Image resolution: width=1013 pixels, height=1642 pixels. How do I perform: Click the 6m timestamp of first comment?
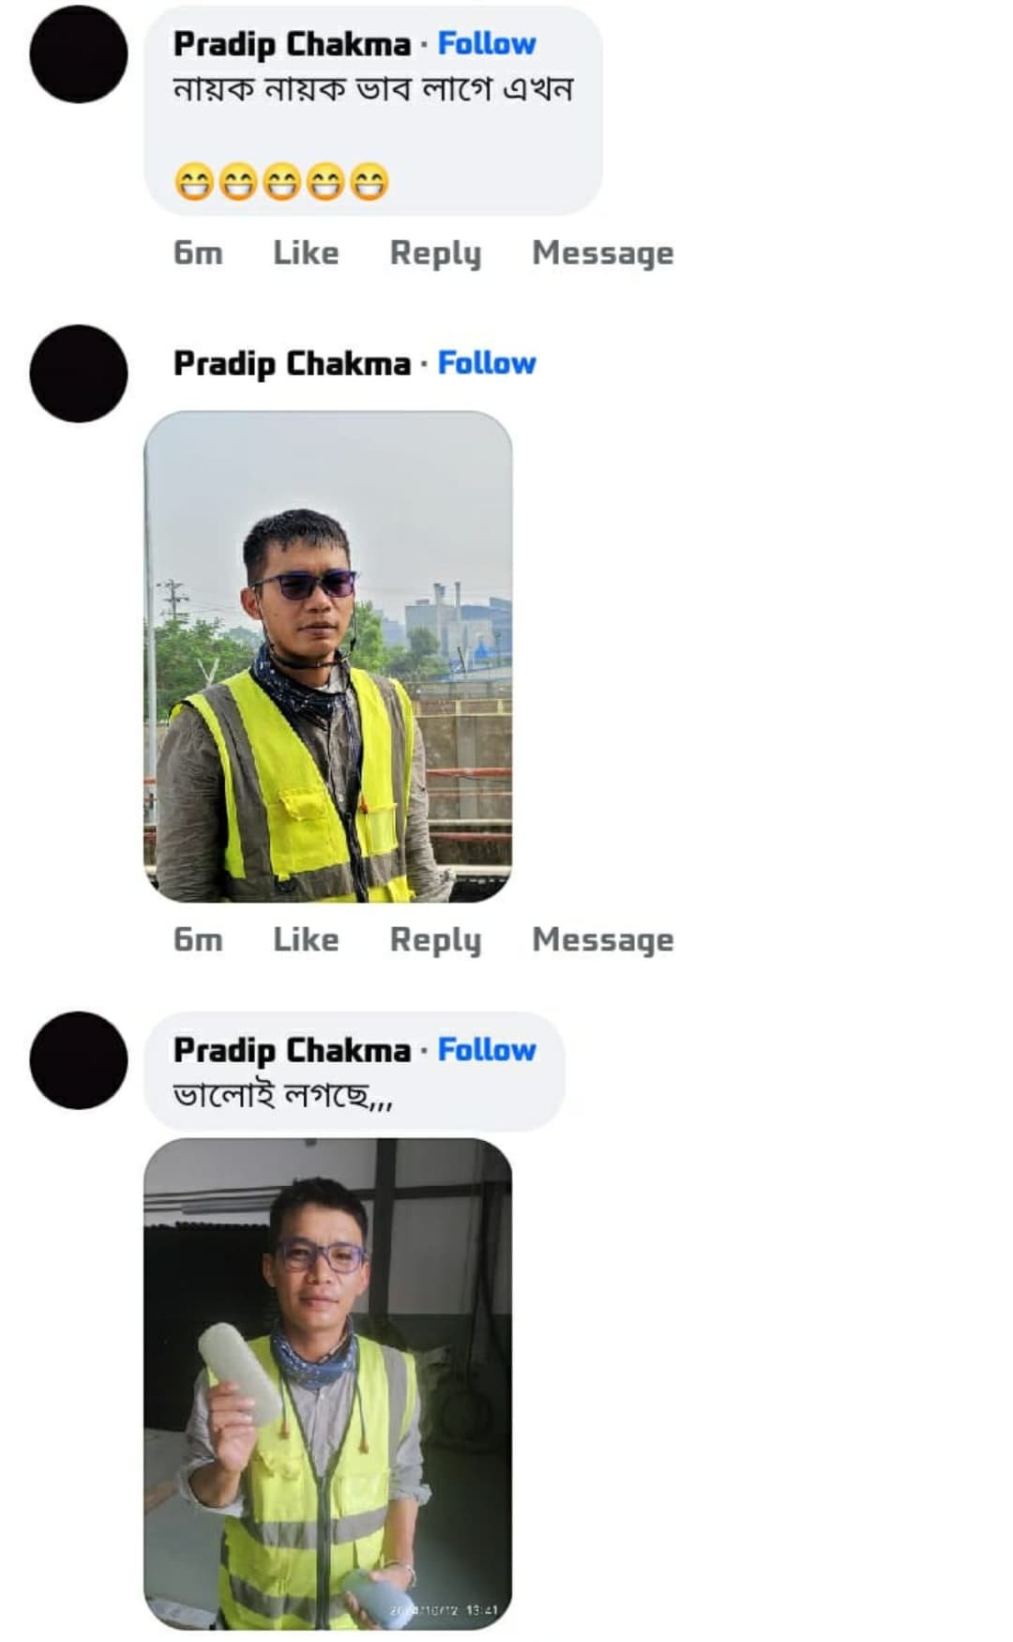tap(198, 252)
